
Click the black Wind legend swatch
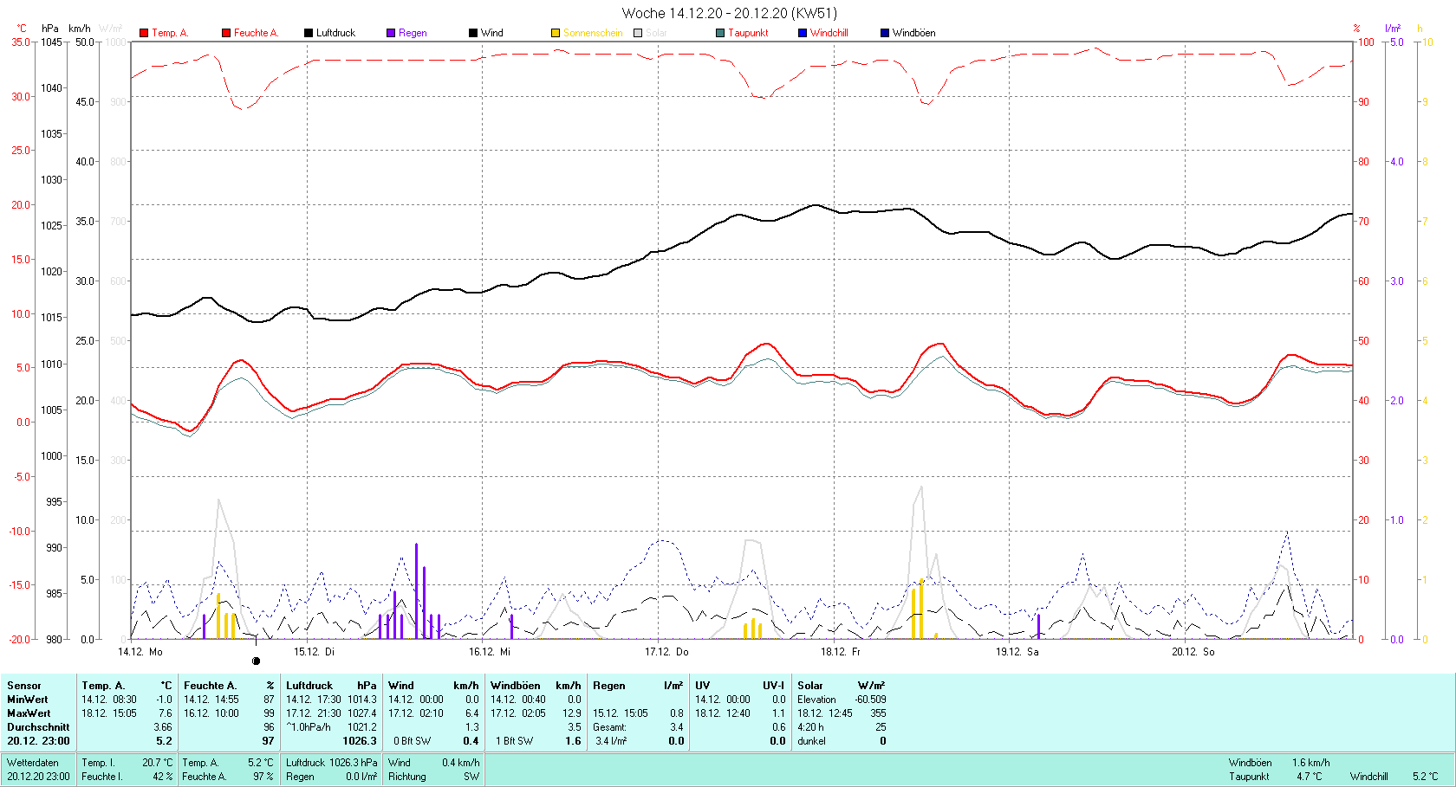pyautogui.click(x=473, y=33)
